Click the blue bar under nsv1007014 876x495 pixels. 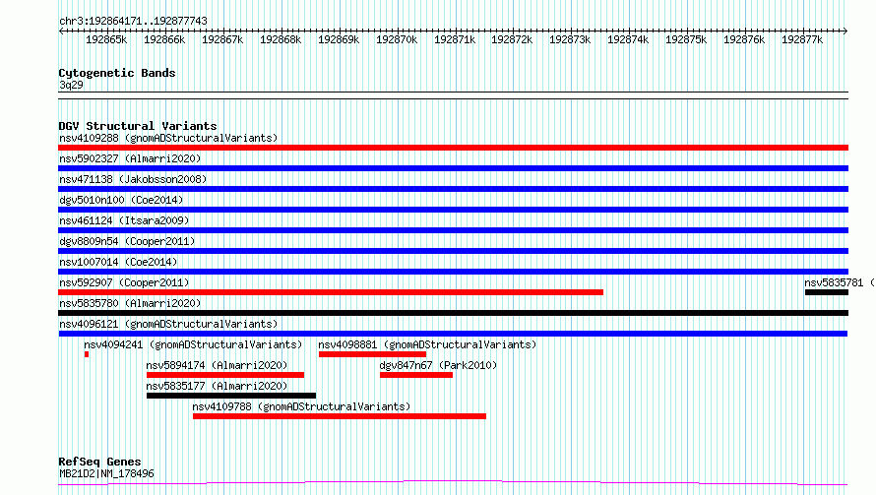pyautogui.click(x=453, y=272)
